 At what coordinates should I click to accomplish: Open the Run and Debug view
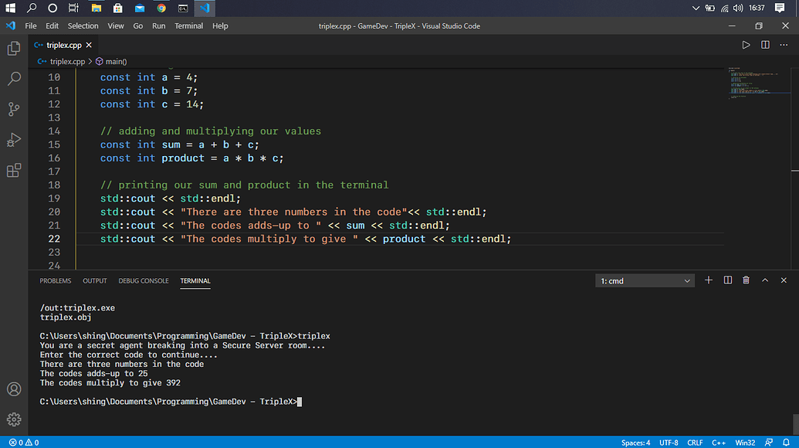pos(13,140)
